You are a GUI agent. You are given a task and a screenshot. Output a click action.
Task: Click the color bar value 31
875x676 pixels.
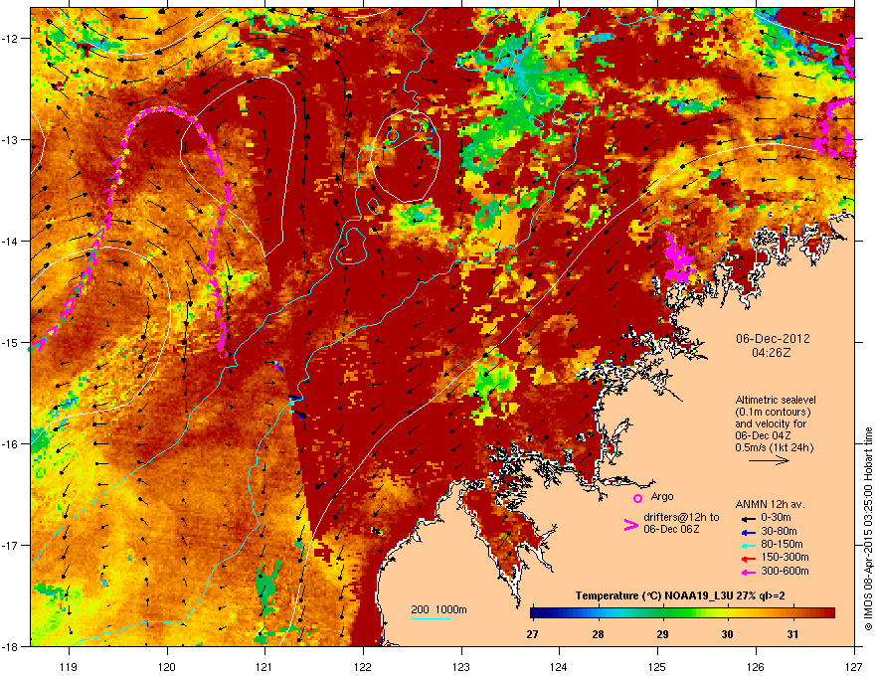[792, 634]
